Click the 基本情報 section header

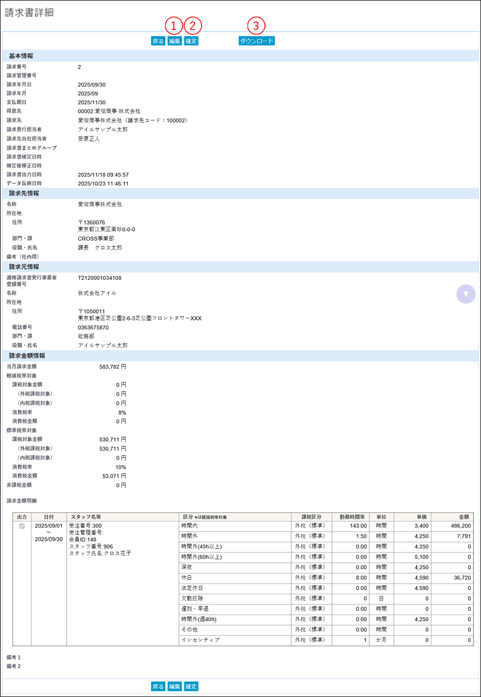pyautogui.click(x=241, y=56)
